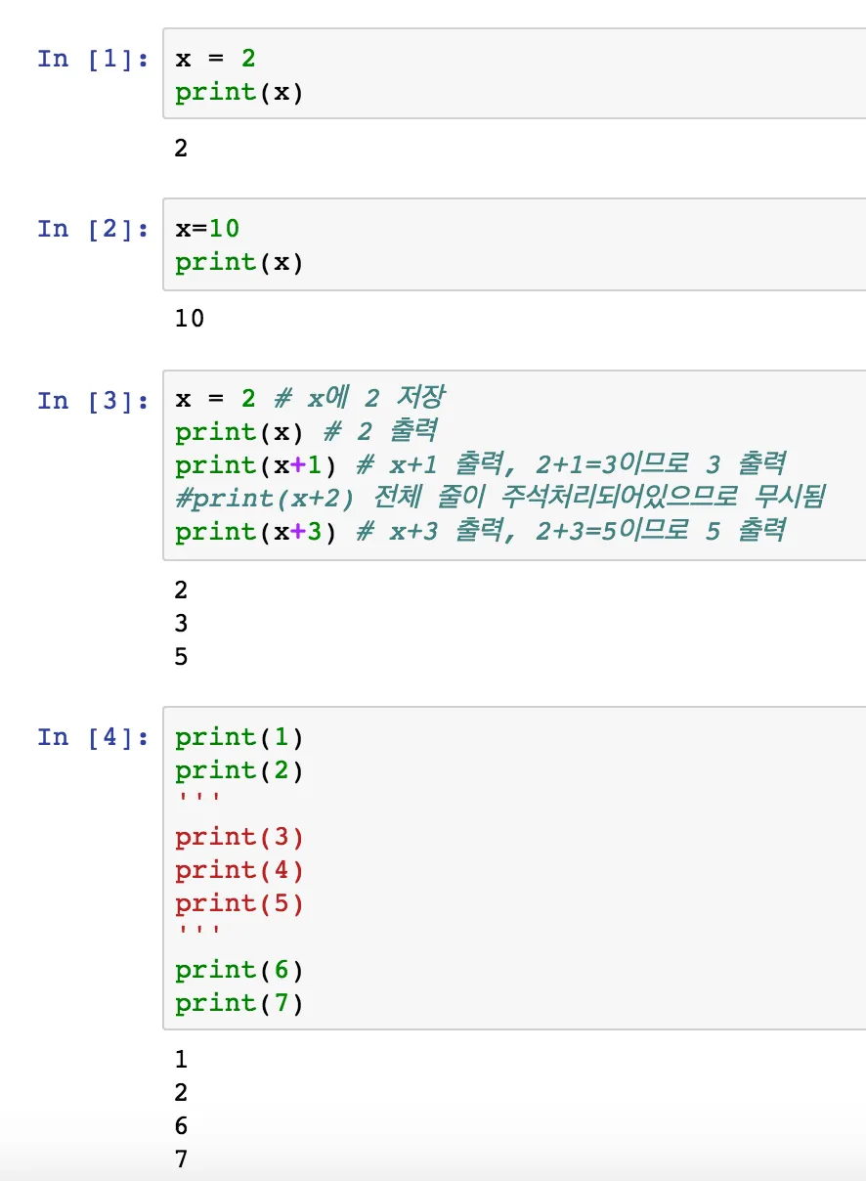Click 'print(6)' in cell 4
866x1181 pixels.
coord(239,970)
